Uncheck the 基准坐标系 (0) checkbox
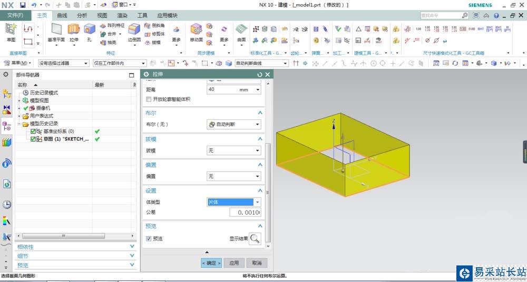 click(33, 131)
